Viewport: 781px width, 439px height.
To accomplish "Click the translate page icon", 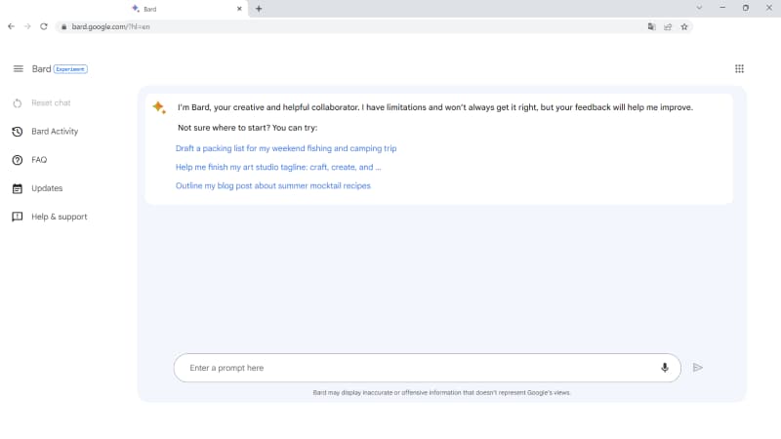I will point(651,27).
